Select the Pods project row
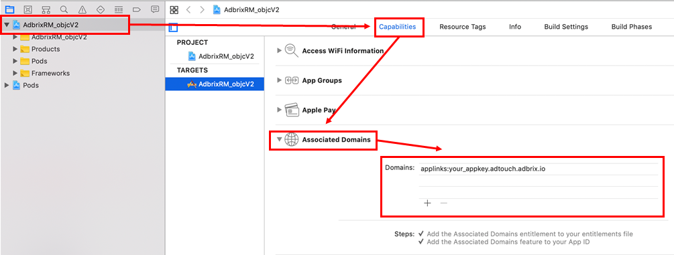 coord(82,85)
